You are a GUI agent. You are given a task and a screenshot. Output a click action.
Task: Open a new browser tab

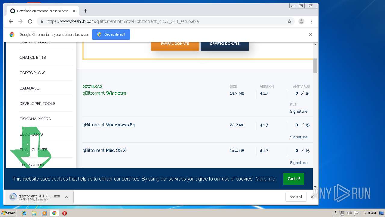point(85,11)
